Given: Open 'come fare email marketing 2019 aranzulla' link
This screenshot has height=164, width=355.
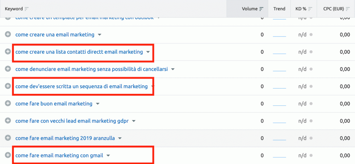Looking at the screenshot, I should click(x=65, y=138).
